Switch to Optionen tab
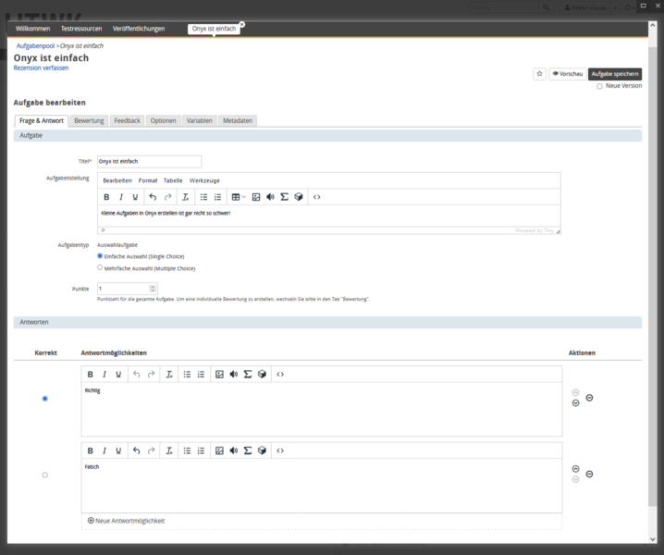This screenshot has width=664, height=555. [163, 121]
